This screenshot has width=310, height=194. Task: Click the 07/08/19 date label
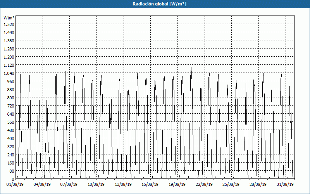(x=69, y=185)
